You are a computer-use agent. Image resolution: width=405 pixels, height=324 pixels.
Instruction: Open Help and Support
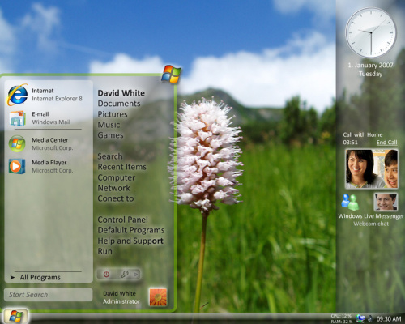point(130,241)
